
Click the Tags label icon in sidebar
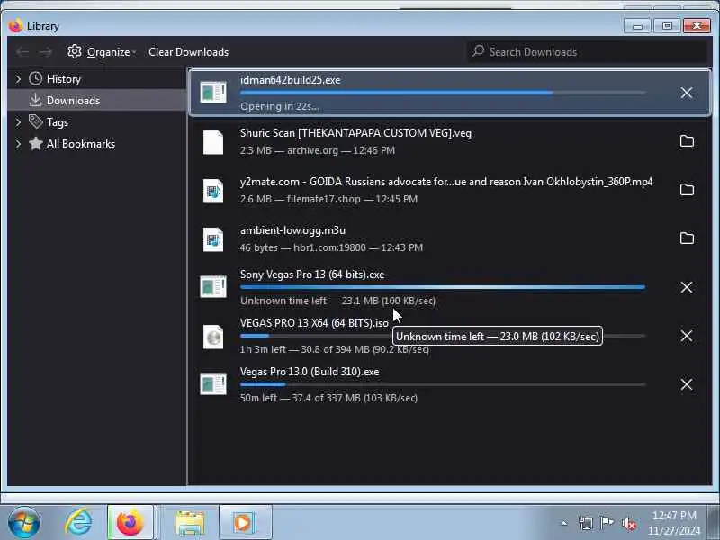36,121
